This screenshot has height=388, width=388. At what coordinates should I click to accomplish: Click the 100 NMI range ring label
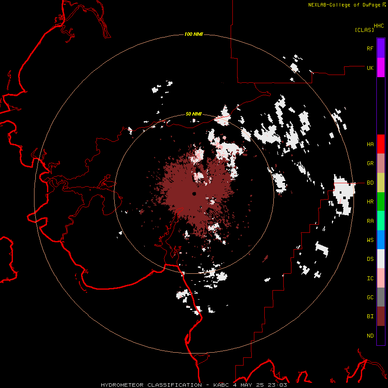194,34
